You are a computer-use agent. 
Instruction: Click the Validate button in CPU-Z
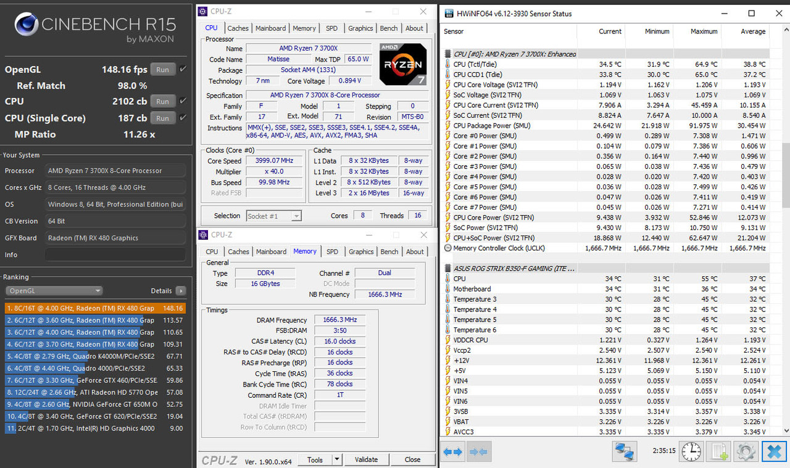click(367, 459)
